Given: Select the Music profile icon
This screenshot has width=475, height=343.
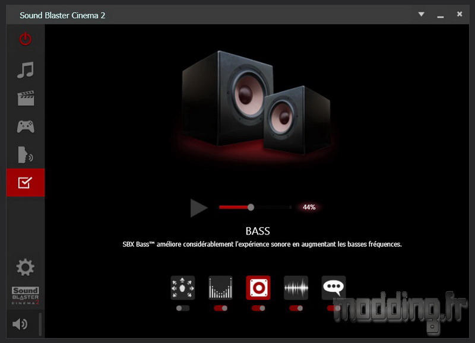Looking at the screenshot, I should click(x=26, y=70).
